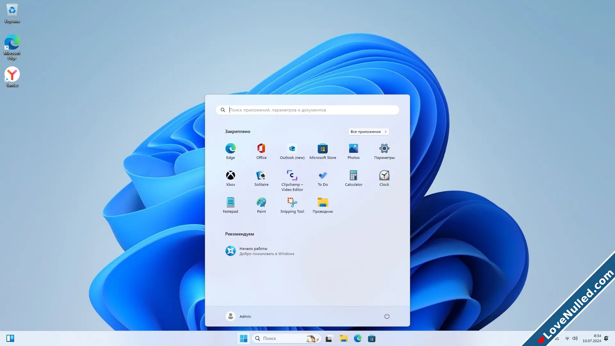Open Microsoft Store from taskbar
Screen dimensions: 615x346
pyautogui.click(x=372, y=338)
